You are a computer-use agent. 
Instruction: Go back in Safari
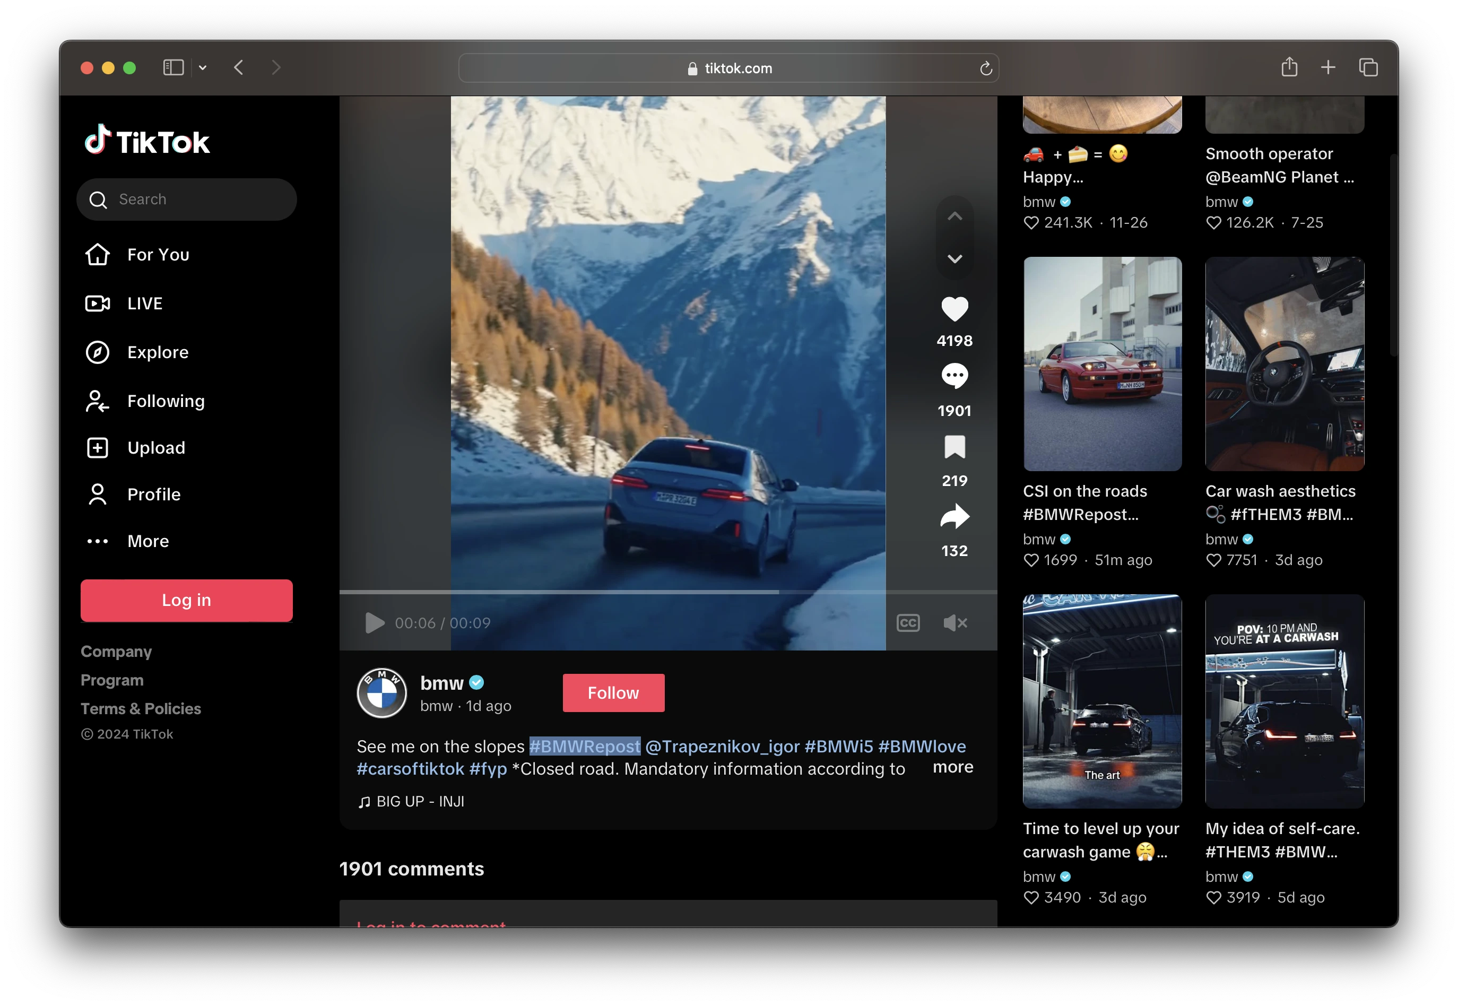click(x=238, y=67)
